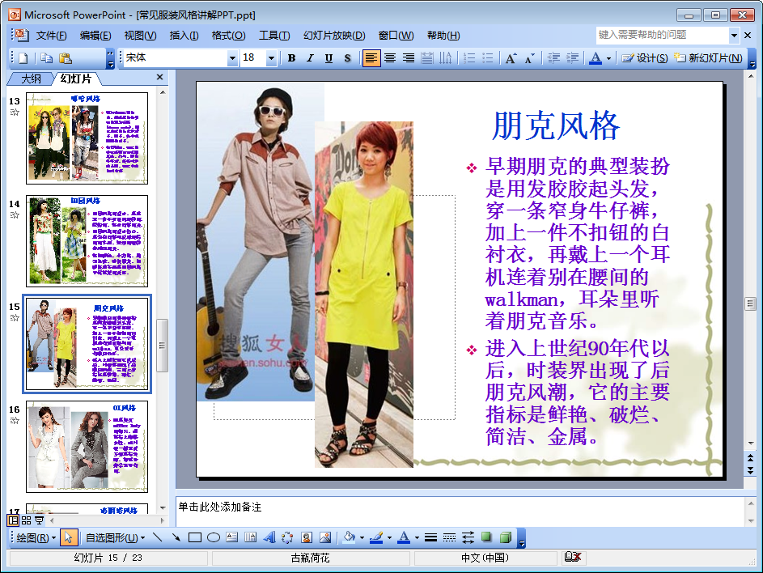Insert a vertical text box

pyautogui.click(x=251, y=537)
